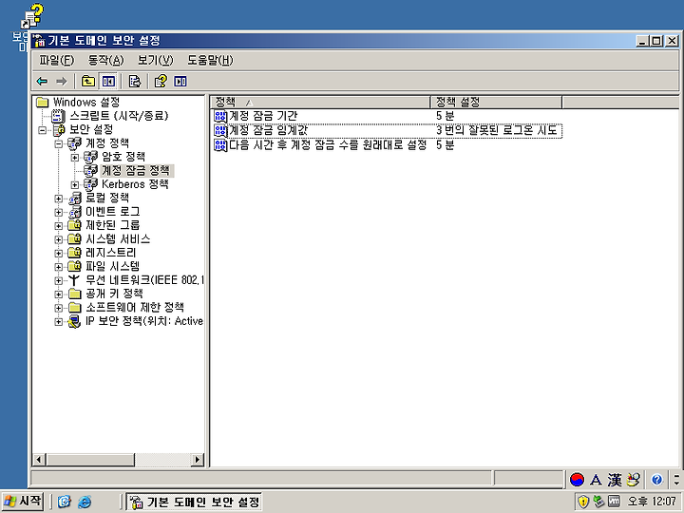The height and width of the screenshot is (513, 684).
Task: Click the Export list toolbar icon
Action: click(x=135, y=81)
